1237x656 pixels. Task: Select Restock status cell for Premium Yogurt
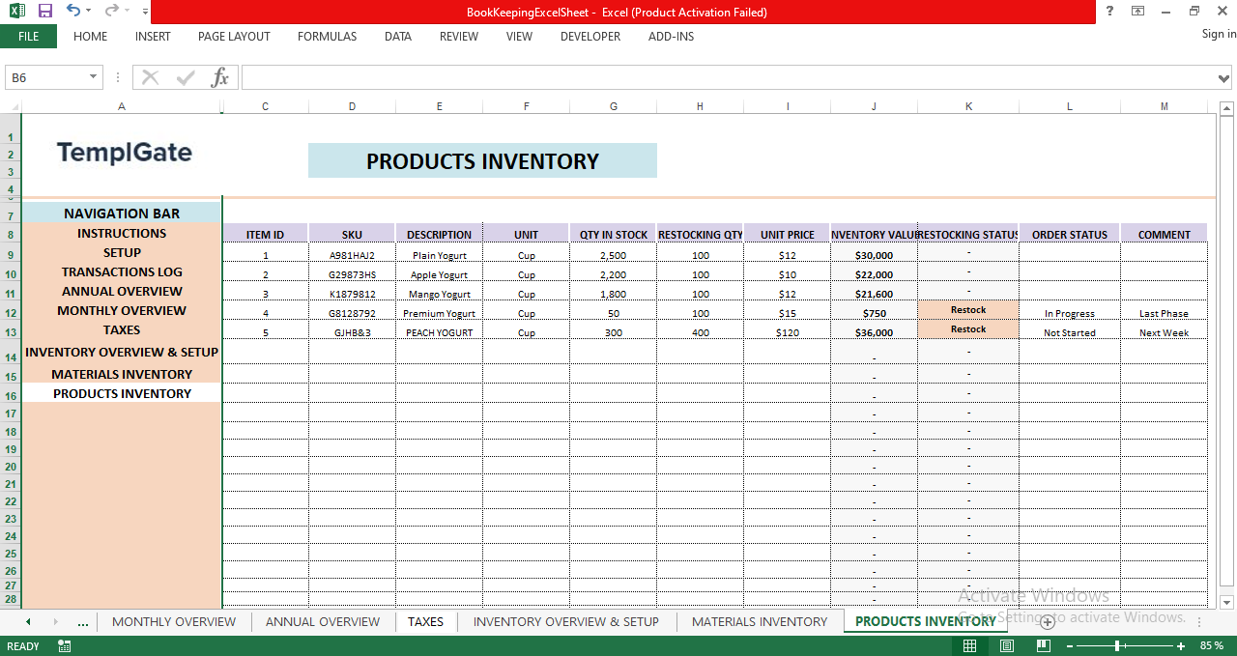(968, 310)
